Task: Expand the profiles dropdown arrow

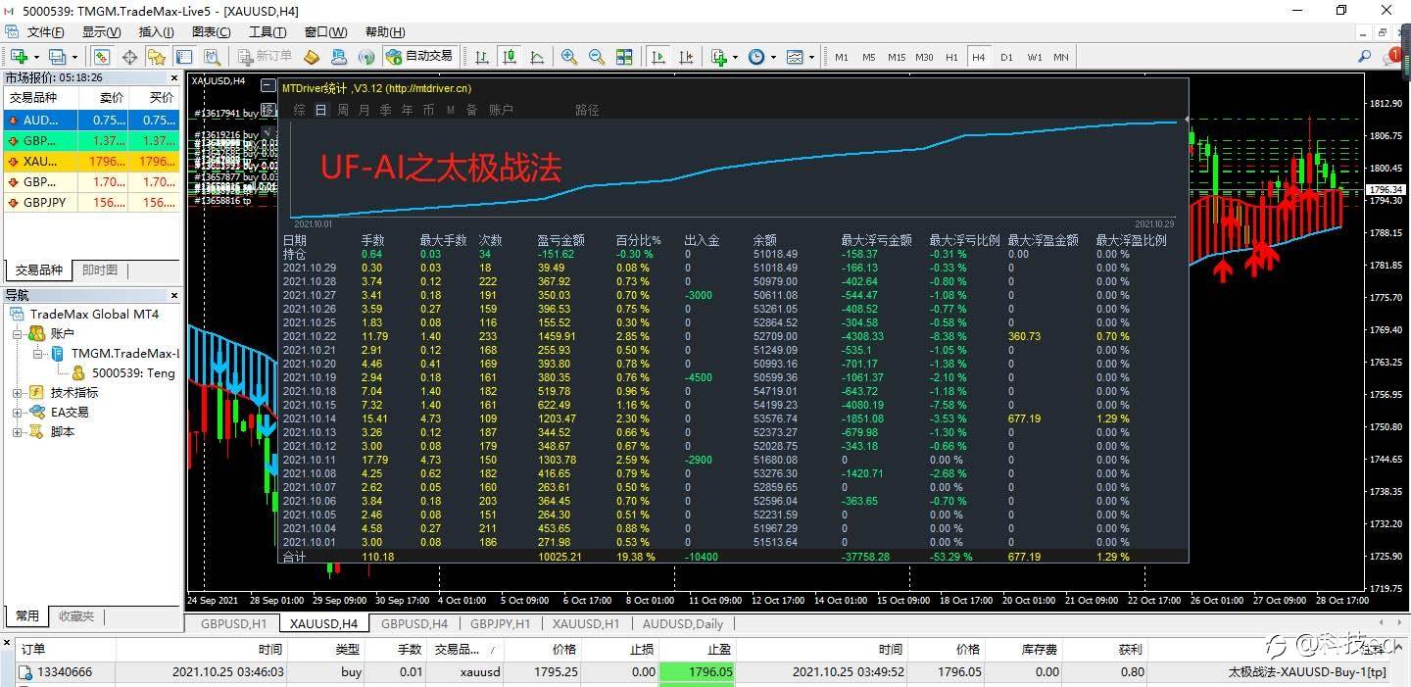Action: pyautogui.click(x=73, y=57)
